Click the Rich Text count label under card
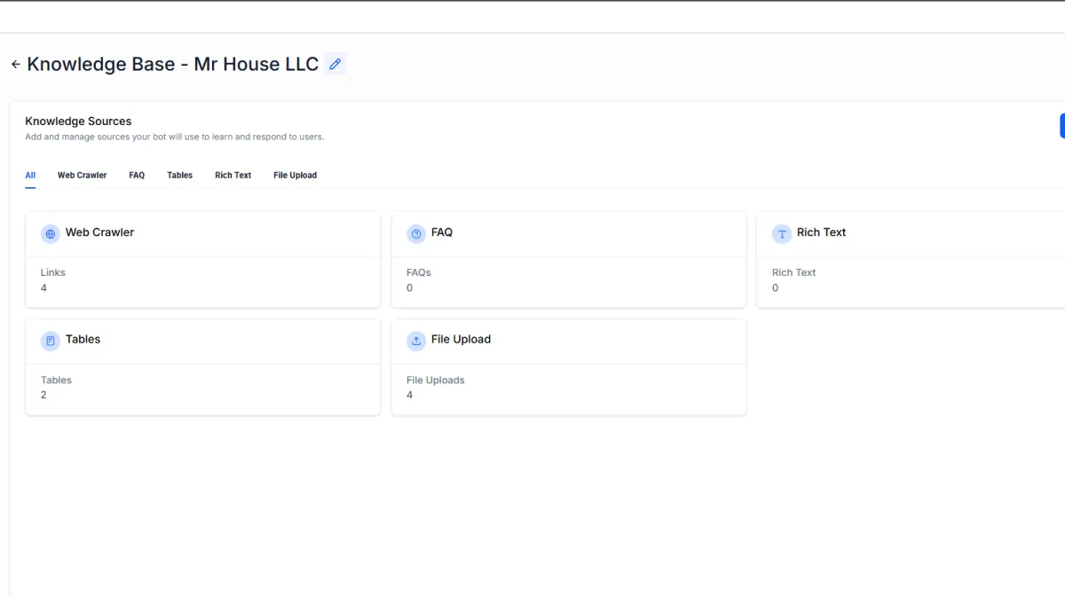1065x598 pixels. coord(793,272)
